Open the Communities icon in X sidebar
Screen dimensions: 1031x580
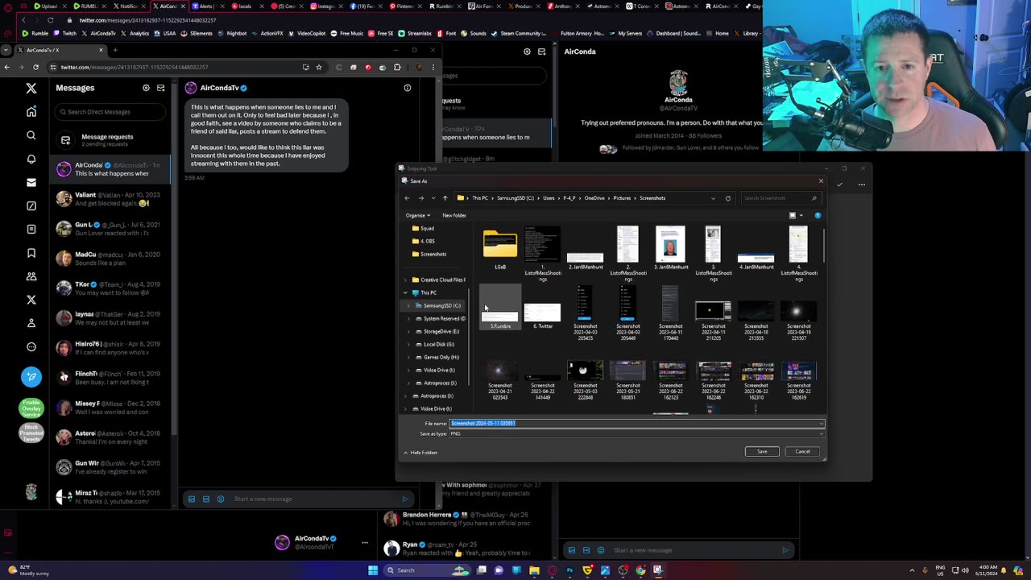(x=31, y=276)
